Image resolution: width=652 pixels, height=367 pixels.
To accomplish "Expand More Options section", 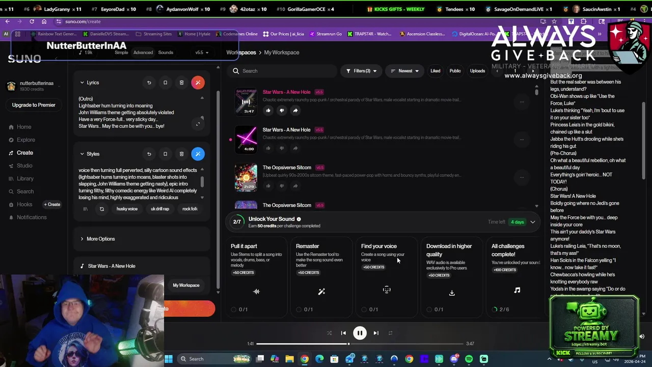I will pos(97,239).
